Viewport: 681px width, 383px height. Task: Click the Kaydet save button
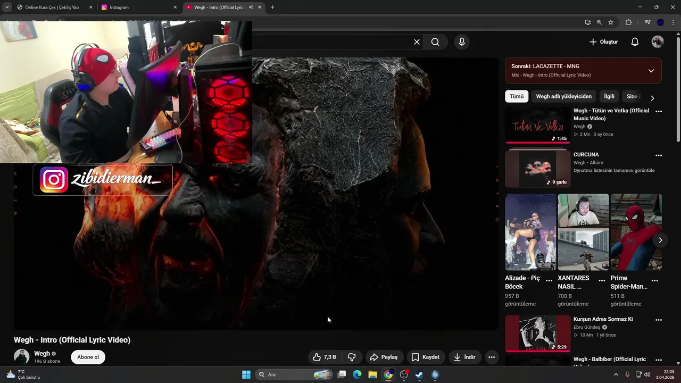pos(425,357)
